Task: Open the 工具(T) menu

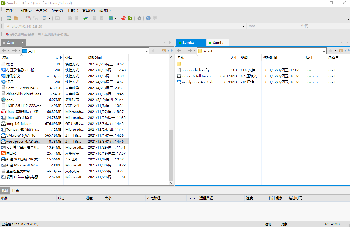Action: (x=72, y=10)
